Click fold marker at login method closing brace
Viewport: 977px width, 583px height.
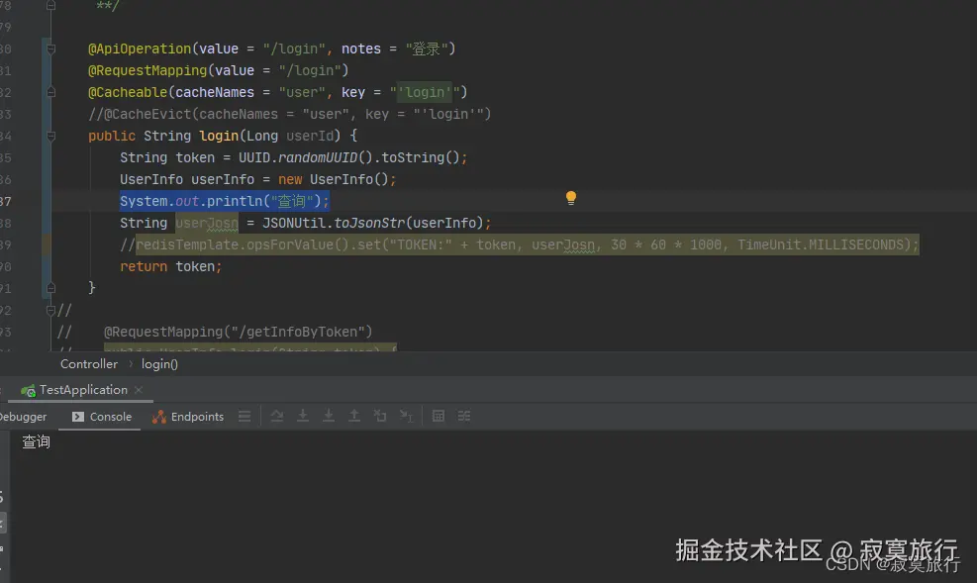[x=51, y=288]
